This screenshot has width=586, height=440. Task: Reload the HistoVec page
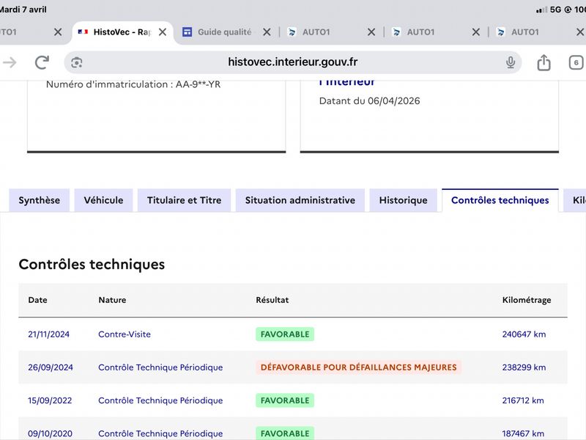click(x=42, y=62)
